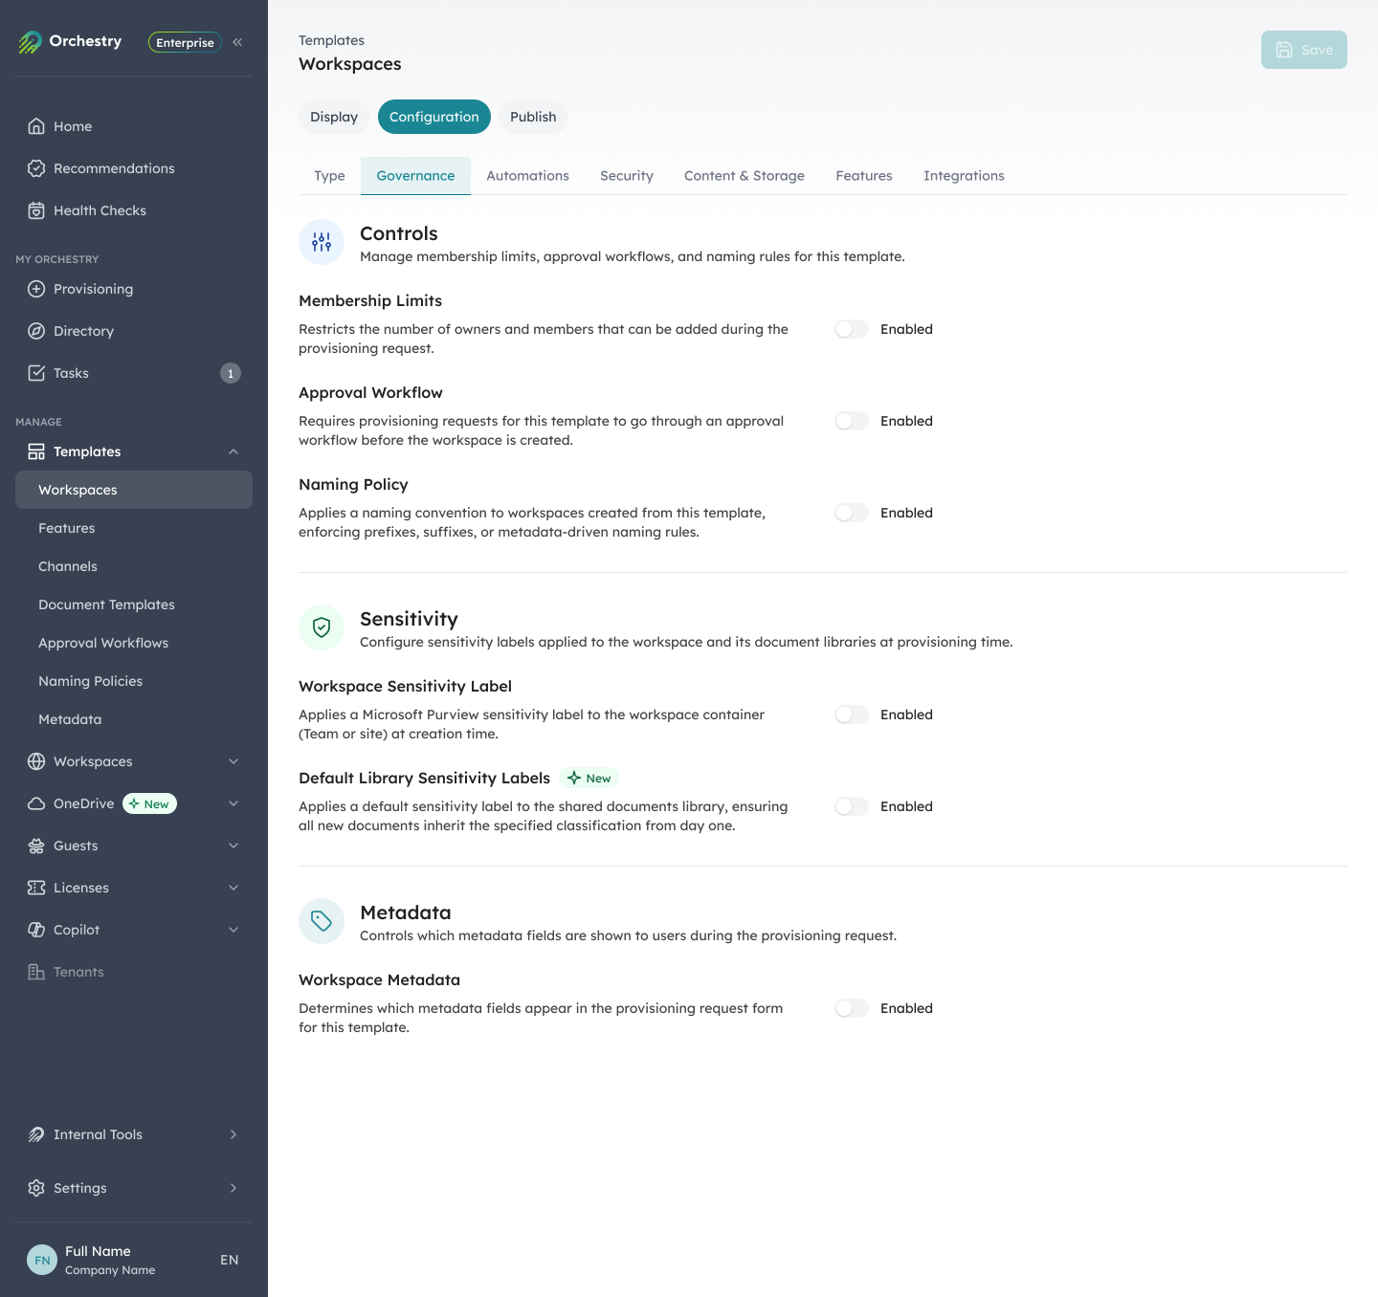Image resolution: width=1378 pixels, height=1297 pixels.
Task: Switch to the Integrations tab
Action: tap(964, 176)
